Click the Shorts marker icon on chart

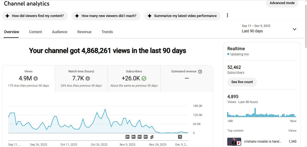(x=152, y=137)
